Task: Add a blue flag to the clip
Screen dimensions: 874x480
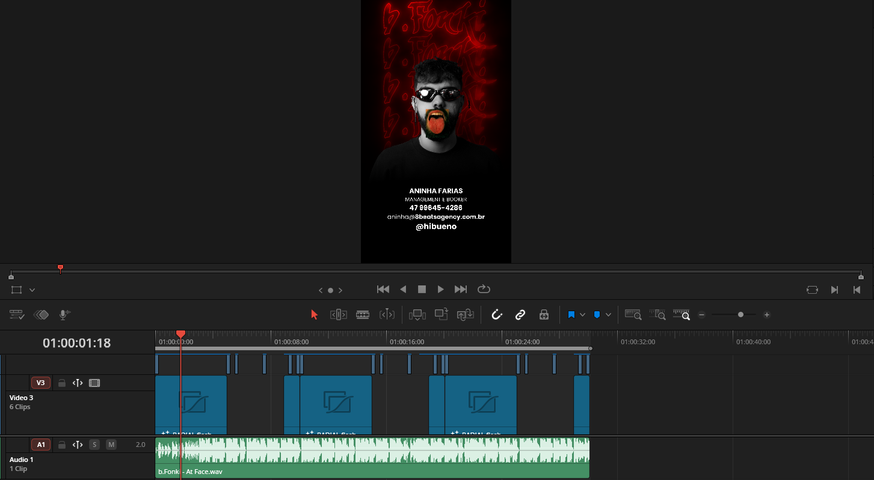Action: [x=571, y=315]
